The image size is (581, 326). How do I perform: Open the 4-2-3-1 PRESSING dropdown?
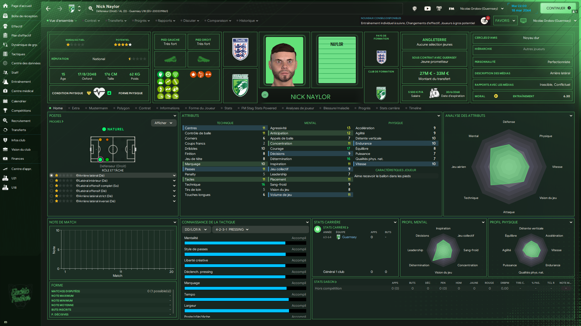[x=232, y=229]
